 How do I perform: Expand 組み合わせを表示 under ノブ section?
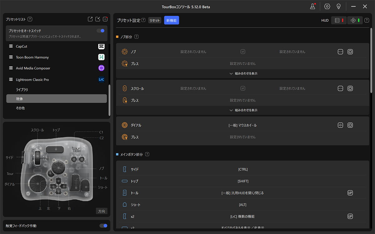coord(243,74)
